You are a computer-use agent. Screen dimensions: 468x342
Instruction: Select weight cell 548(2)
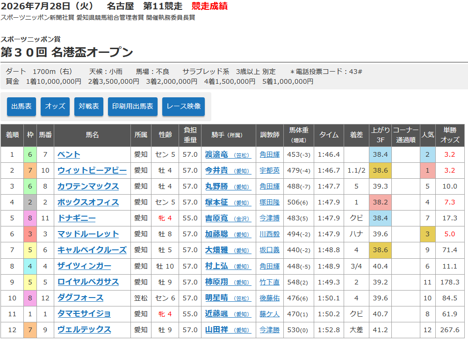pyautogui.click(x=298, y=282)
